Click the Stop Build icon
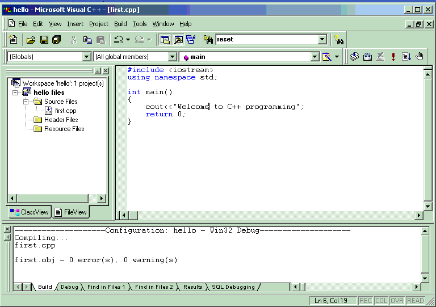This screenshot has width=436, height=307. click(380, 57)
